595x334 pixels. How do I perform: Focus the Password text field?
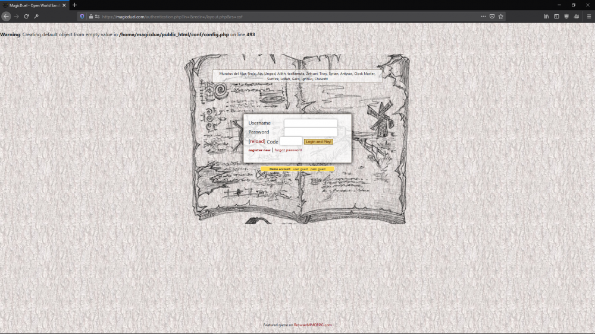coord(310,132)
